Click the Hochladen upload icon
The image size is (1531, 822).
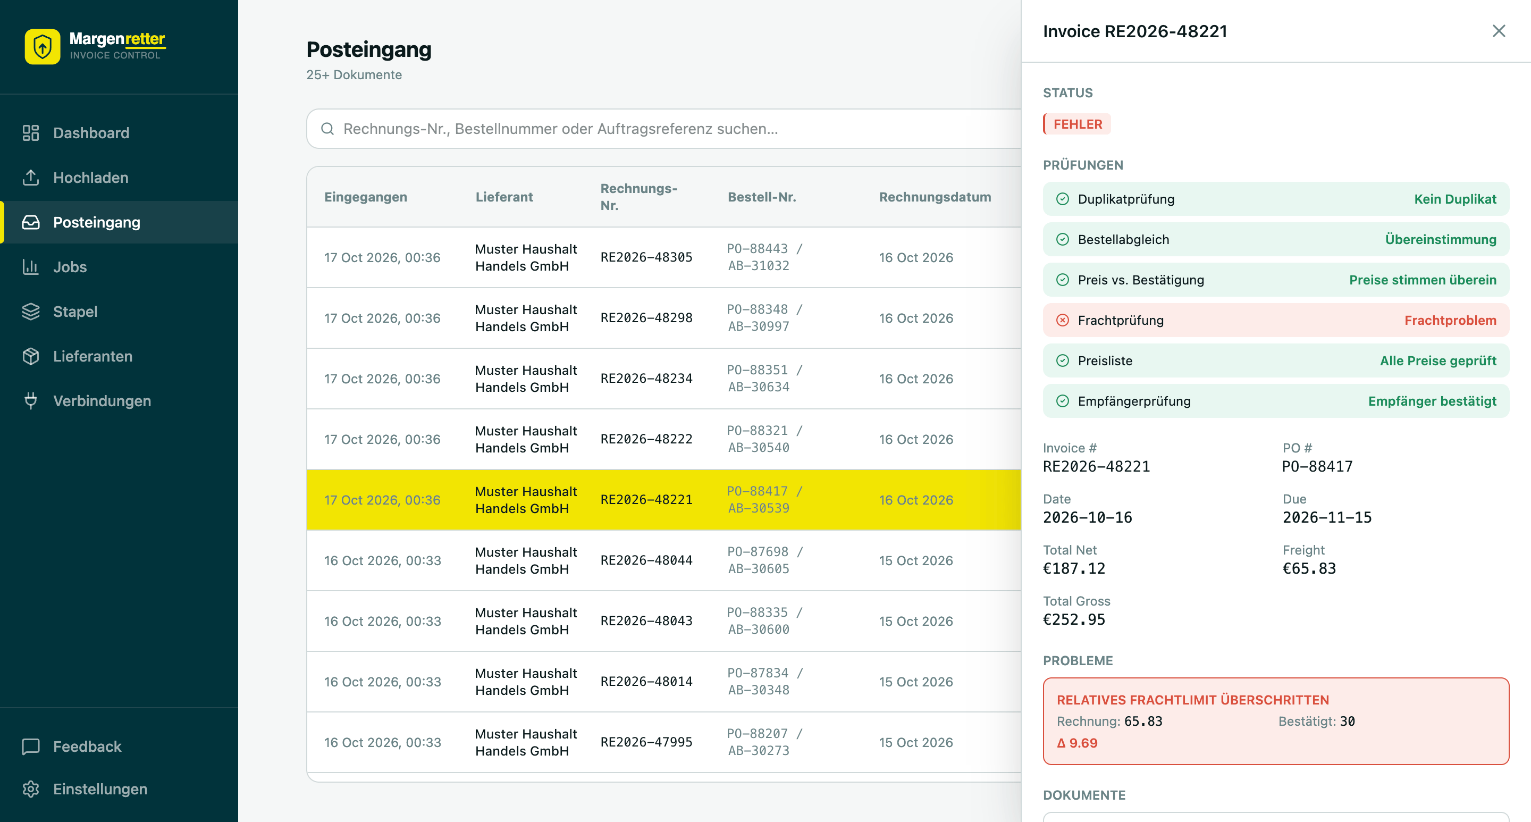click(x=31, y=177)
